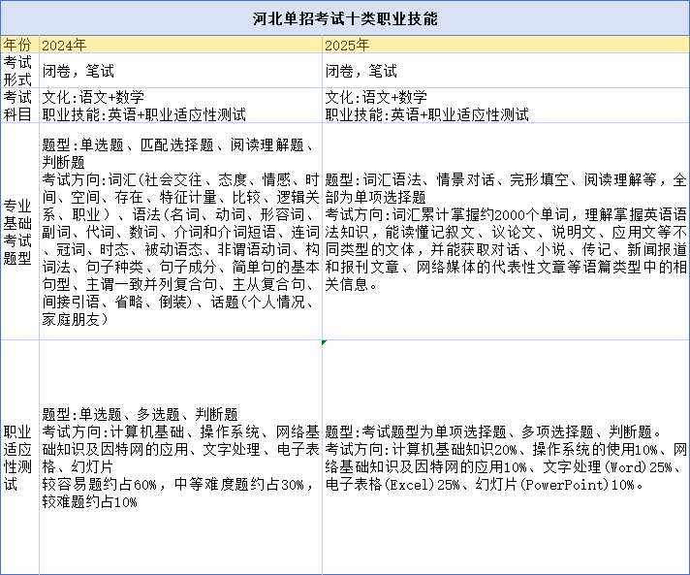Click the 专业基础考试题型 row label cell
The width and height of the screenshot is (690, 575).
pyautogui.click(x=19, y=232)
